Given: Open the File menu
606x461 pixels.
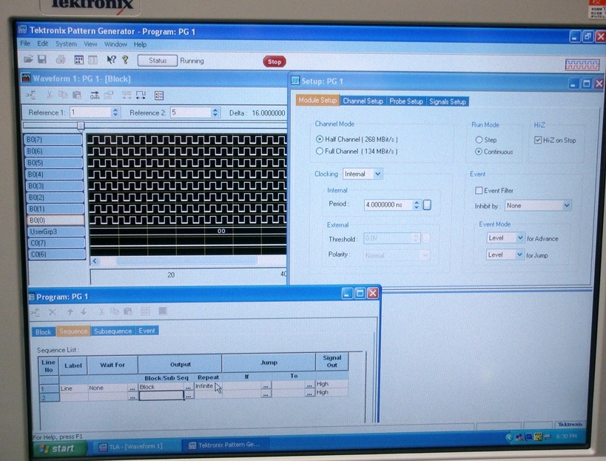Looking at the screenshot, I should click(25, 43).
